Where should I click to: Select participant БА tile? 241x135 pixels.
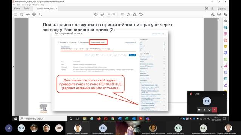click(x=203, y=128)
